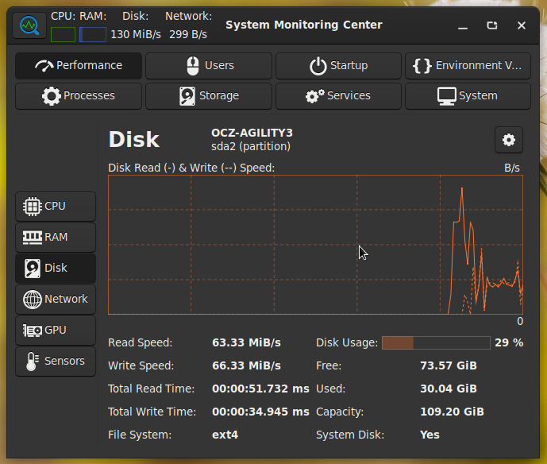Open the System tab
The image size is (547, 464).
point(468,96)
